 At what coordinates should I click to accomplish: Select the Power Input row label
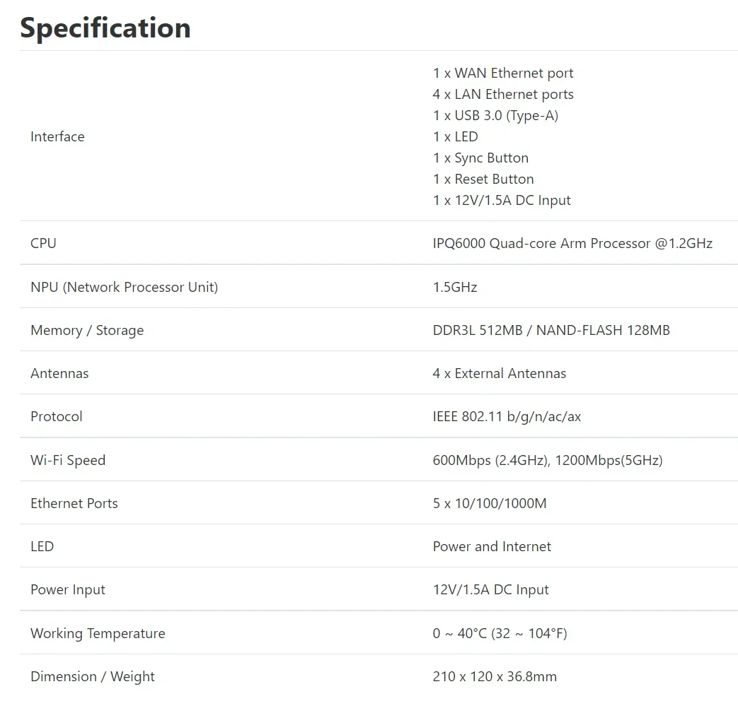pos(68,590)
